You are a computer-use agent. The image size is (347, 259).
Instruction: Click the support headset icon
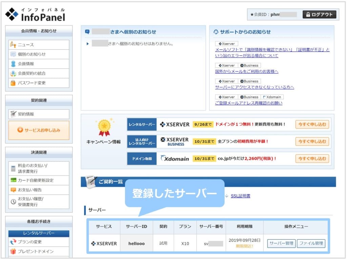coord(216,32)
